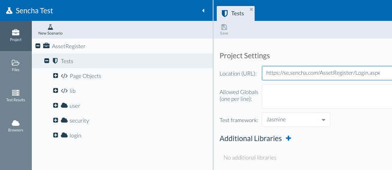Screen dimensions: 392x170
Task: Click the New Scenario flask icon
Action: tap(50, 27)
